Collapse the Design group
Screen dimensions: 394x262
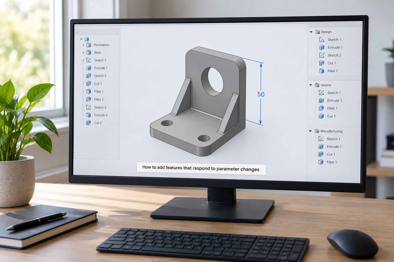[x=311, y=32]
